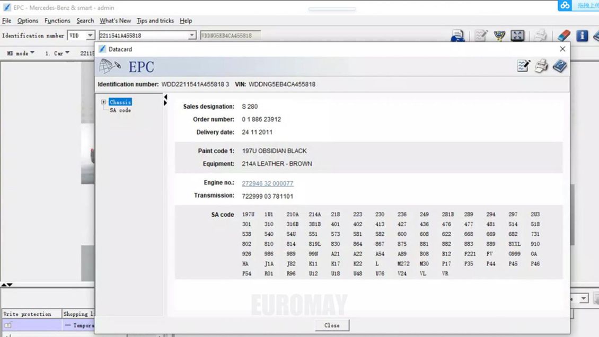Click the VIN WDDNG5EB4CA455818 in Datacard header
The height and width of the screenshot is (337, 599).
coord(282,84)
